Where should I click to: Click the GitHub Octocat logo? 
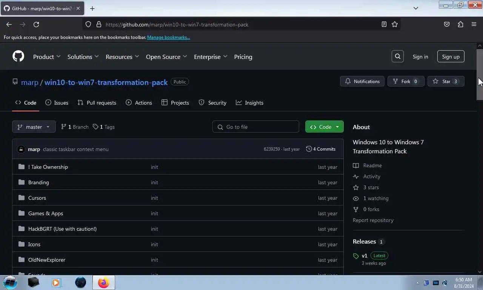[18, 56]
